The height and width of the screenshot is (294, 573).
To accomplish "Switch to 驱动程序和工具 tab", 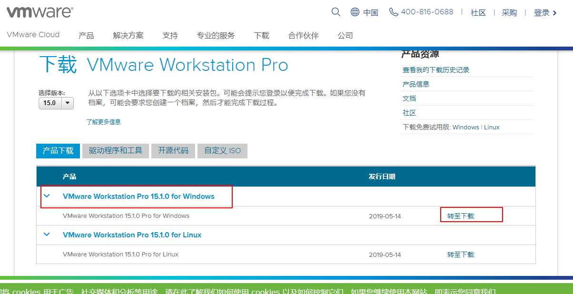I will tap(116, 151).
